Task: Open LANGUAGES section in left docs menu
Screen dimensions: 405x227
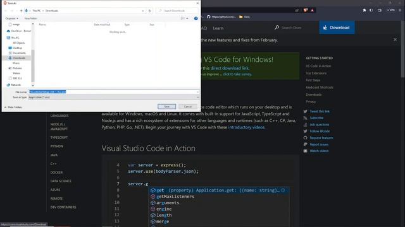Action: point(59,116)
